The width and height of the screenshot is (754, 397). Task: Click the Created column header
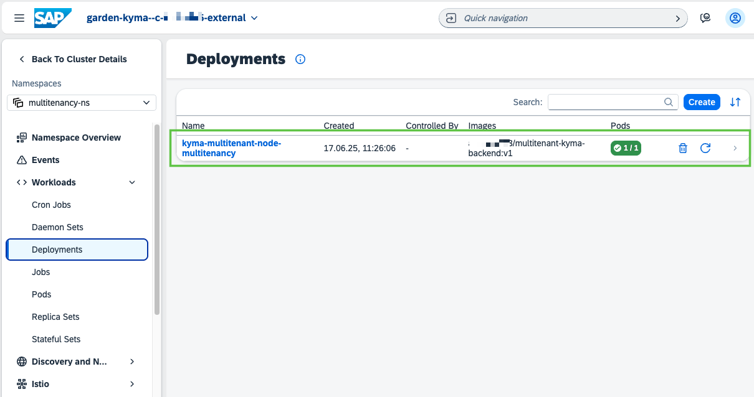(339, 126)
